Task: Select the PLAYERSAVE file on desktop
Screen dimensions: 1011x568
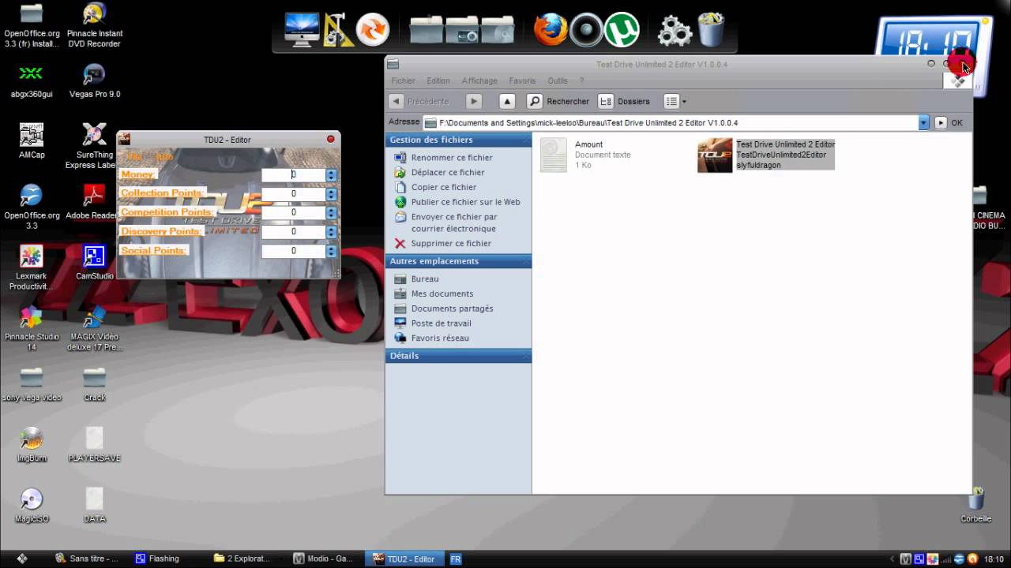Action: pyautogui.click(x=94, y=445)
